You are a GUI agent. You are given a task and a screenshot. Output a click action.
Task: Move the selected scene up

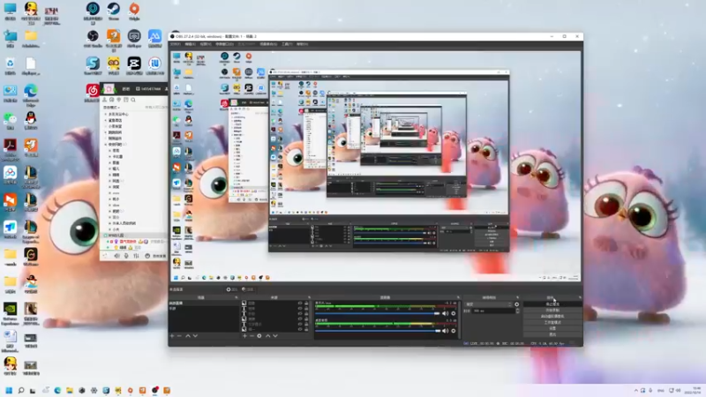[188, 336]
